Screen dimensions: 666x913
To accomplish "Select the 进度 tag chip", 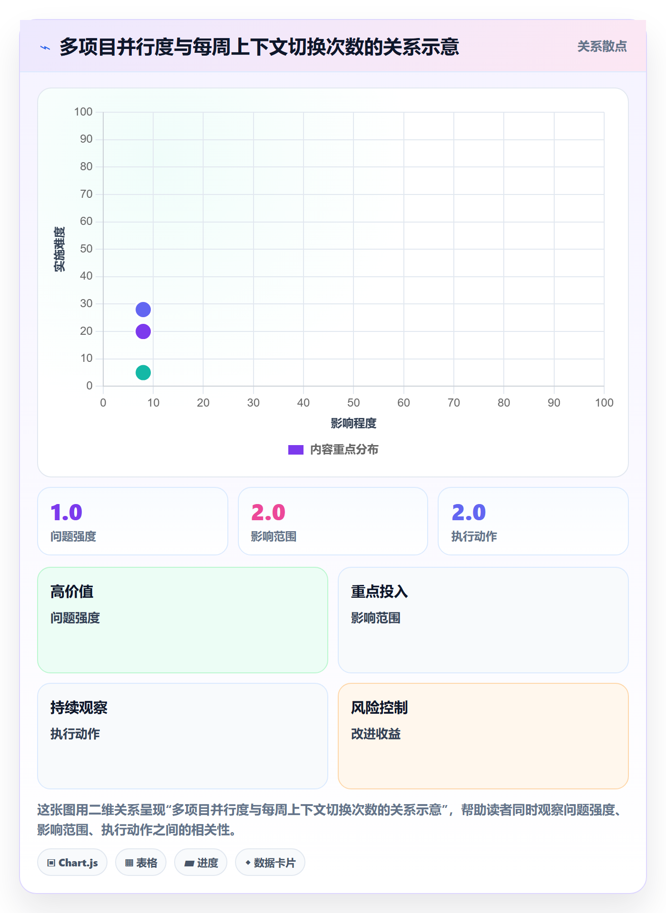I will coord(201,863).
